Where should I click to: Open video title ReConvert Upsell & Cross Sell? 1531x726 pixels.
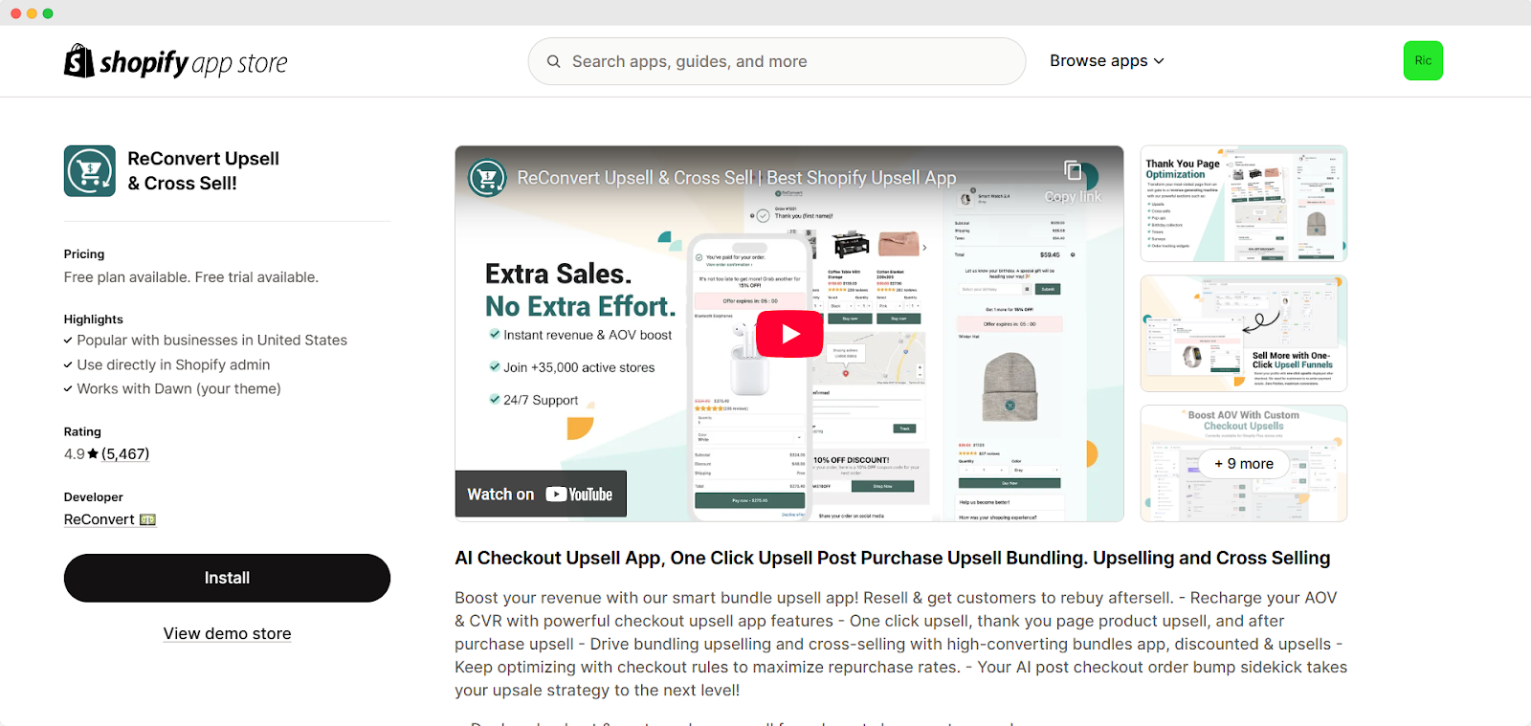[x=737, y=178]
